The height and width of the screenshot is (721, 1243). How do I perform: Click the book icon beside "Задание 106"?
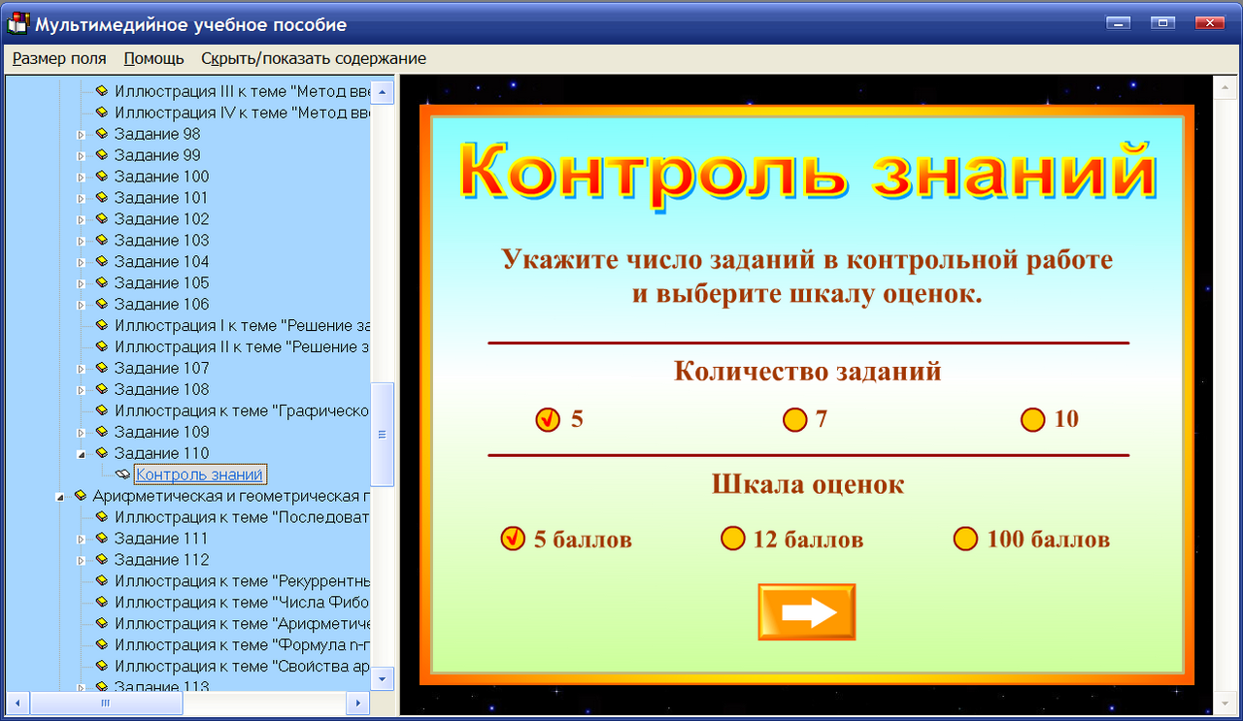click(101, 304)
